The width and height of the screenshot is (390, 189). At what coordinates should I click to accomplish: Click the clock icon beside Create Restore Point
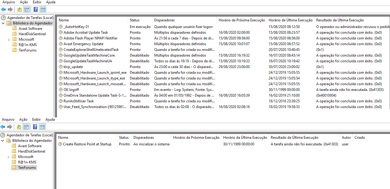(61, 144)
